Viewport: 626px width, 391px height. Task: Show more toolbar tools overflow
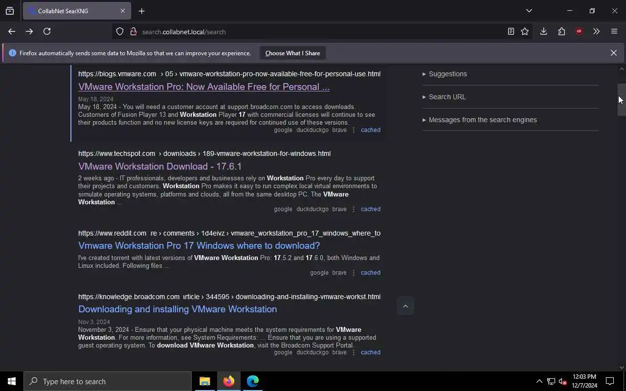click(x=596, y=31)
